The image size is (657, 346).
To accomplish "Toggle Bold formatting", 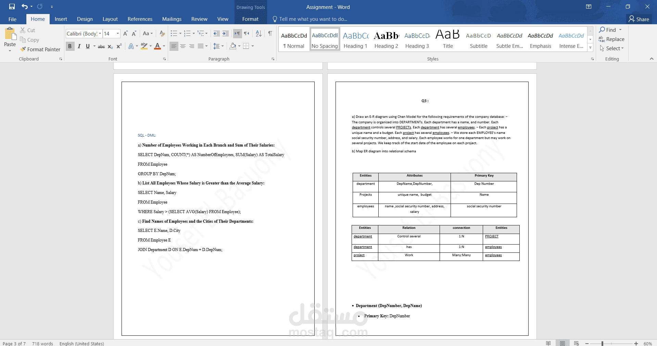I will tap(70, 46).
